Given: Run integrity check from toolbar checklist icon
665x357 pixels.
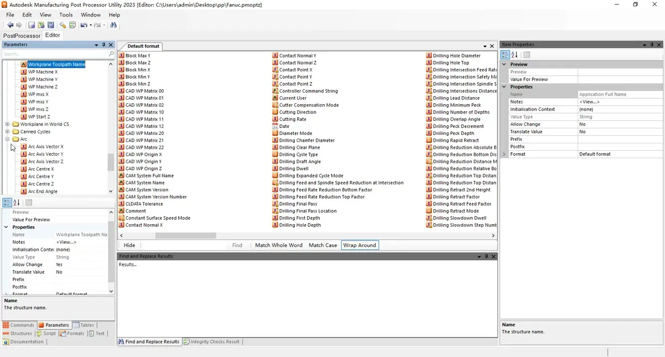Looking at the screenshot, I should coord(72,25).
